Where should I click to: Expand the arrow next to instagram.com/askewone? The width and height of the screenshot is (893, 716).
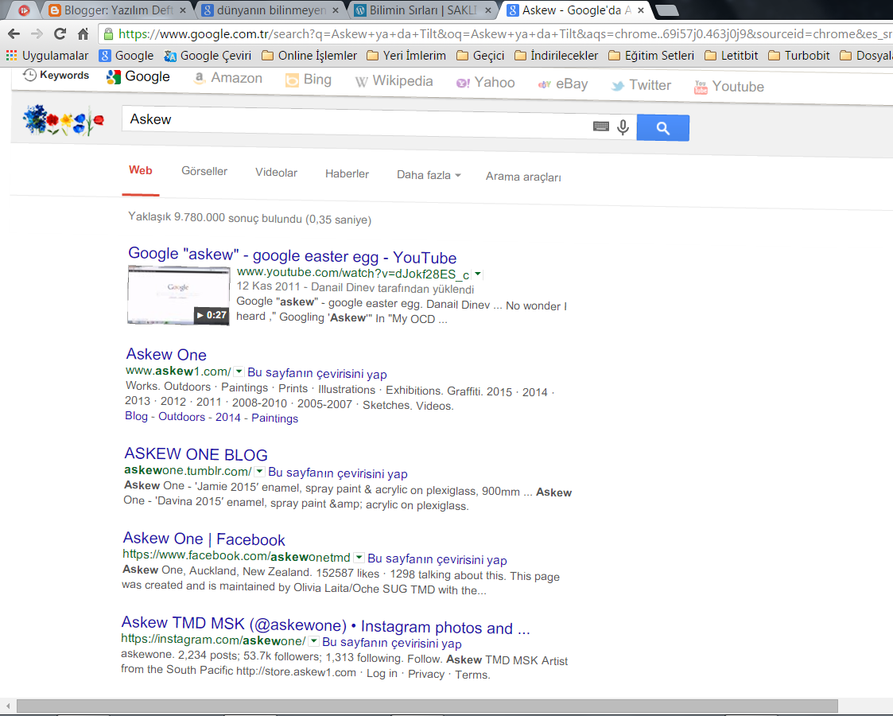point(314,641)
